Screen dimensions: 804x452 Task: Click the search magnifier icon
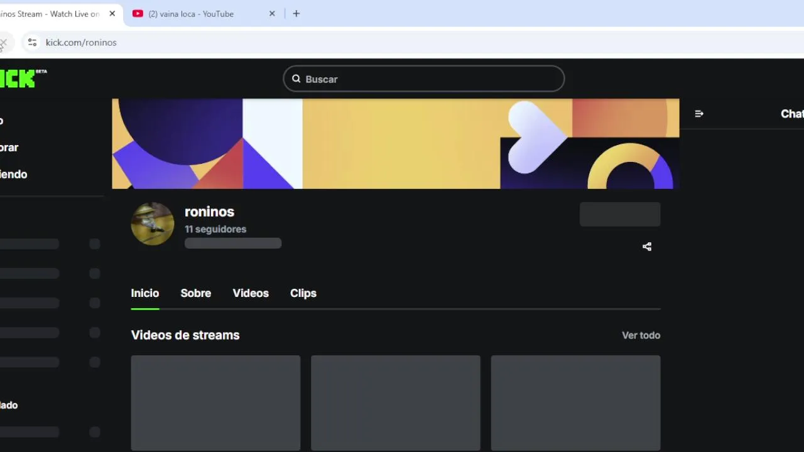(x=296, y=79)
